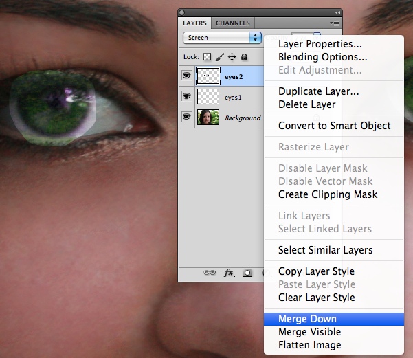The width and height of the screenshot is (413, 358).
Task: Toggle lock image pixels brush icon
Action: [219, 57]
